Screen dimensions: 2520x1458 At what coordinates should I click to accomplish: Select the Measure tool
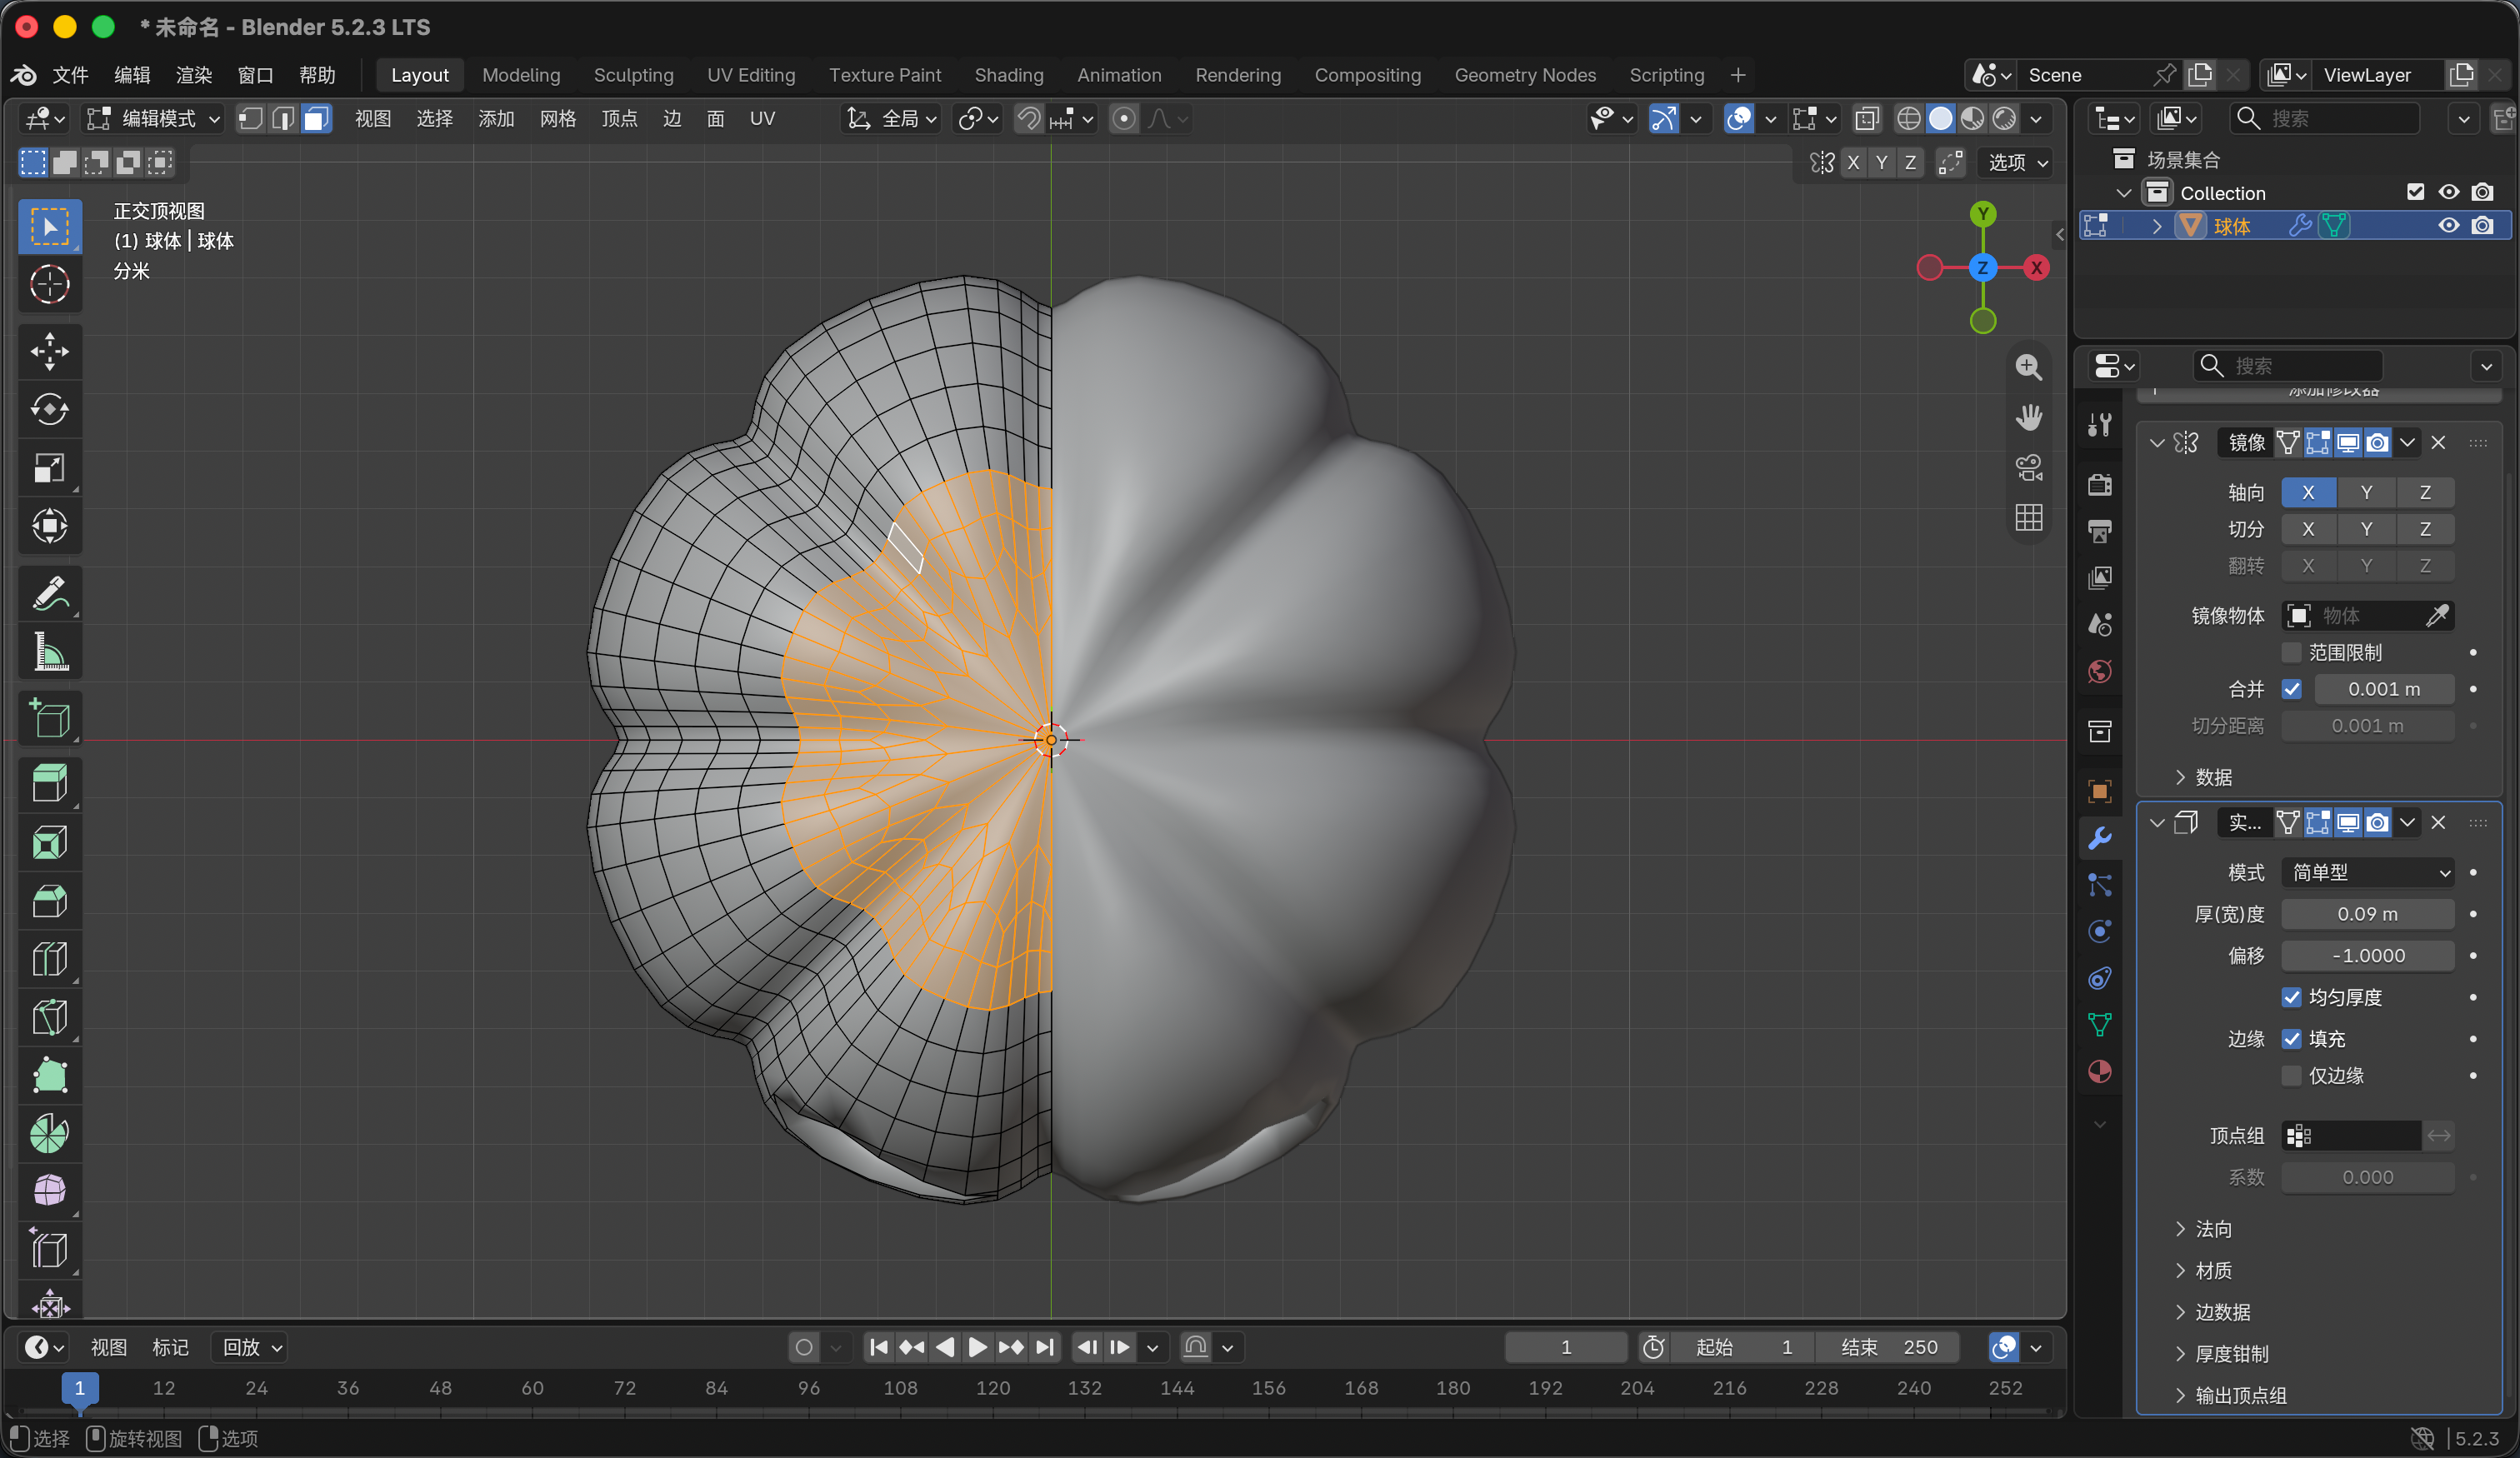tap(49, 651)
